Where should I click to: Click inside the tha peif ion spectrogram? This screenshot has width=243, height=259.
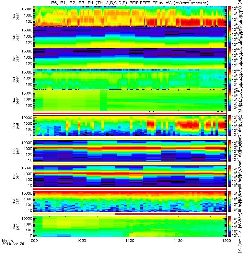point(130,126)
